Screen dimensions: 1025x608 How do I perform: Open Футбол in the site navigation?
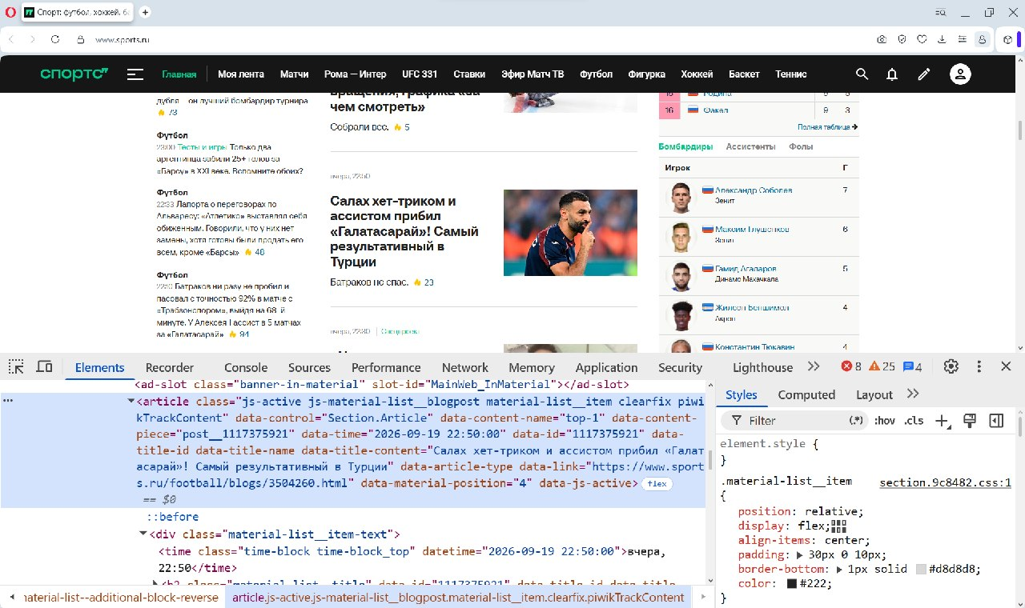pos(597,74)
